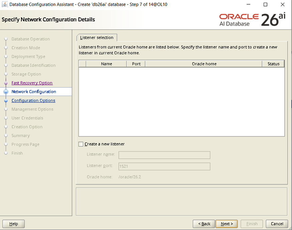Cancel the database creation wizard

click(x=277, y=224)
